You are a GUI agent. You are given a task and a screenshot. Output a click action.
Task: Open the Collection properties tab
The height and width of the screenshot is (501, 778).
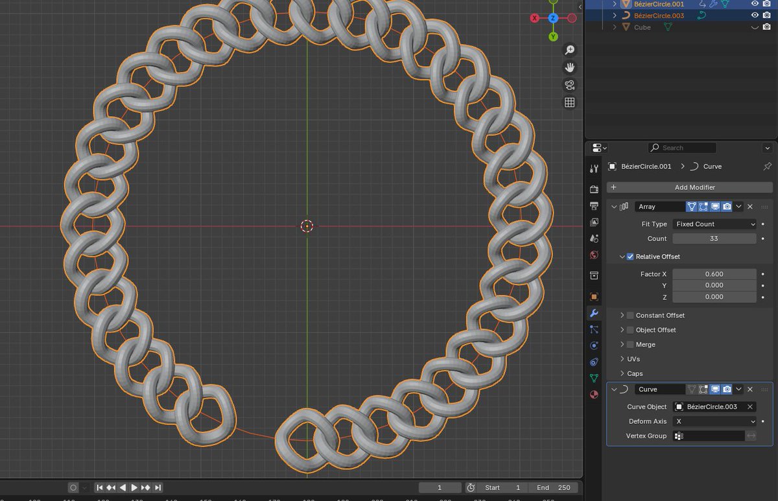(594, 275)
